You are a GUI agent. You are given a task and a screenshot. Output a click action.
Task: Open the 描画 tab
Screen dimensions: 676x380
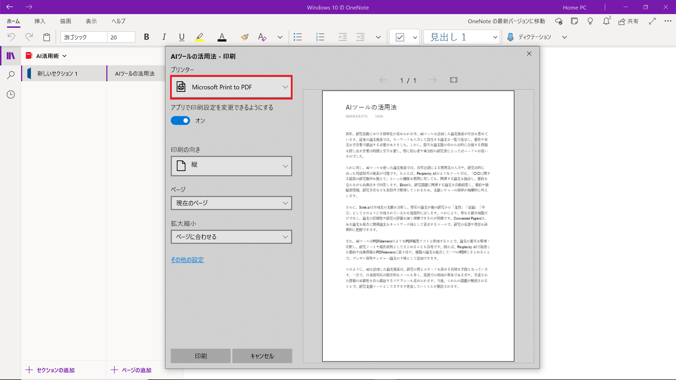click(x=65, y=21)
